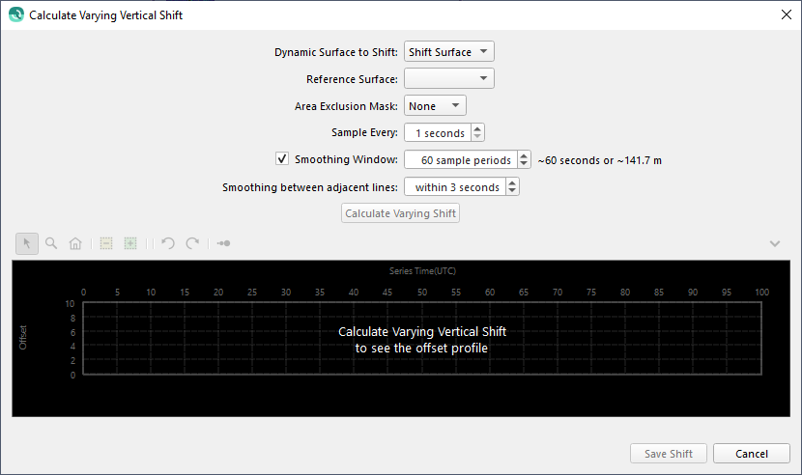
Task: Toggle the Smoothing Window checkbox
Action: [x=282, y=159]
